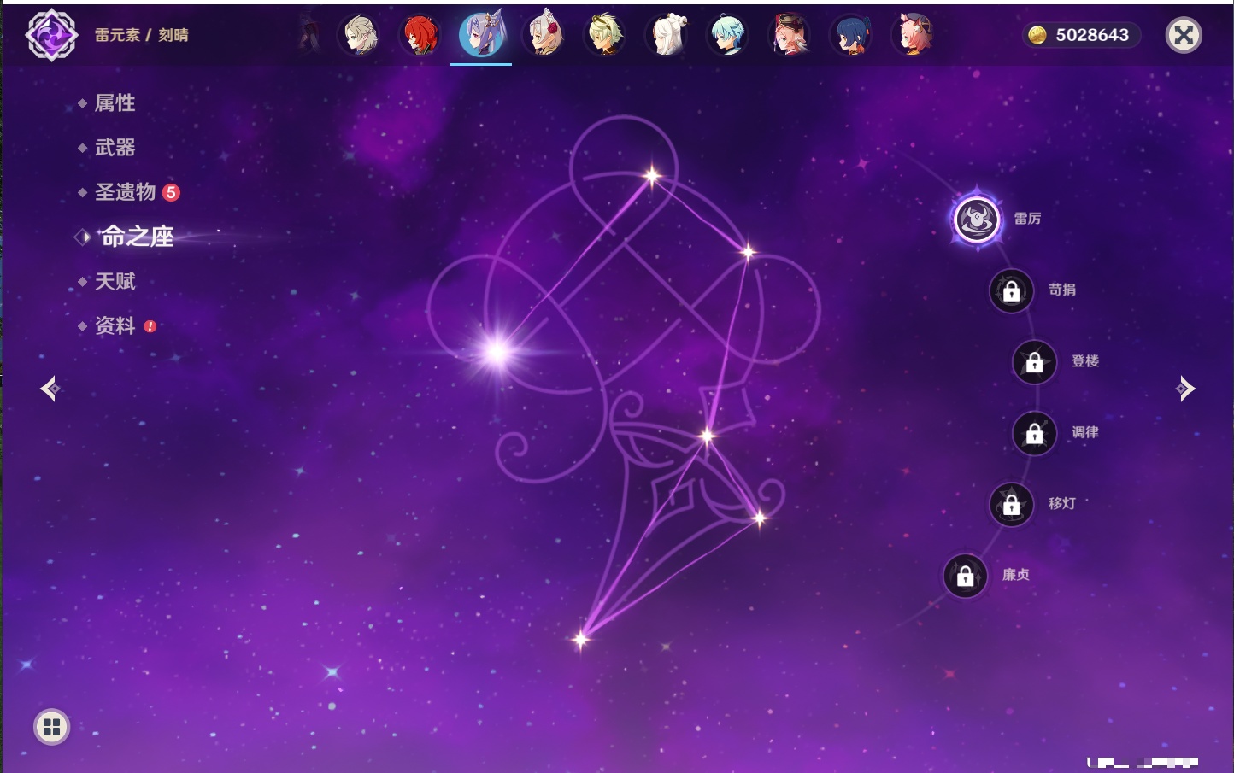The image size is (1234, 773).
Task: Click the 调律 constellation name label
Action: click(x=1085, y=432)
